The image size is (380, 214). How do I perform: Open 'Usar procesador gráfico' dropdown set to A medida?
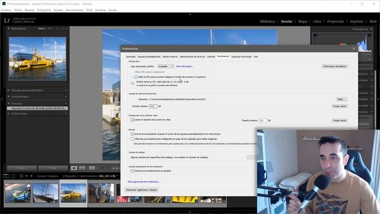point(166,66)
